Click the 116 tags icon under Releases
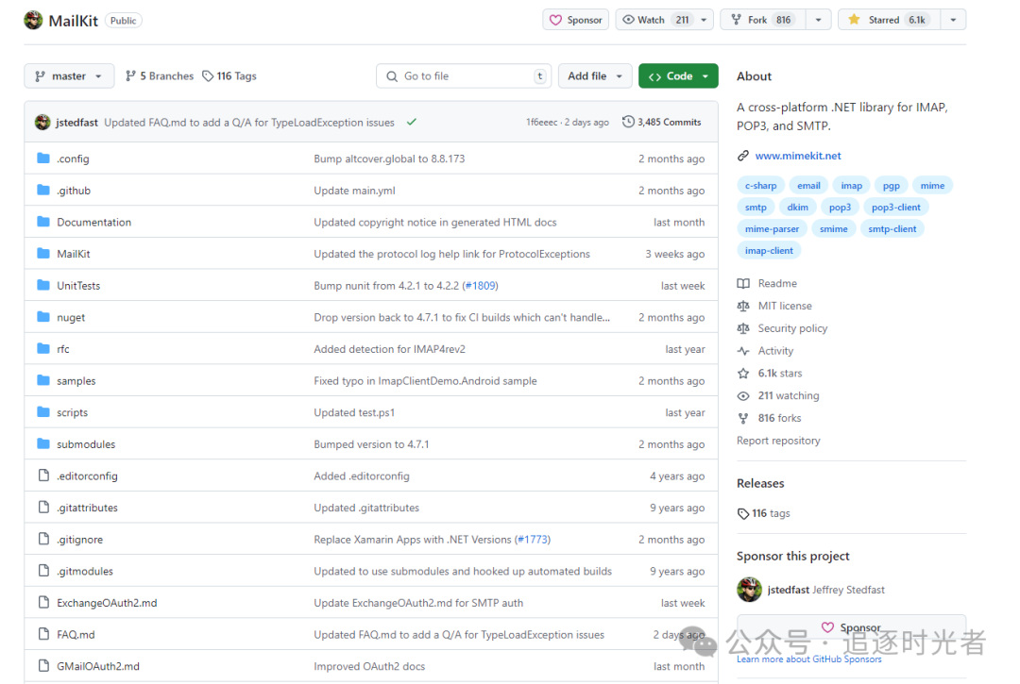This screenshot has width=1020, height=684. (x=743, y=514)
